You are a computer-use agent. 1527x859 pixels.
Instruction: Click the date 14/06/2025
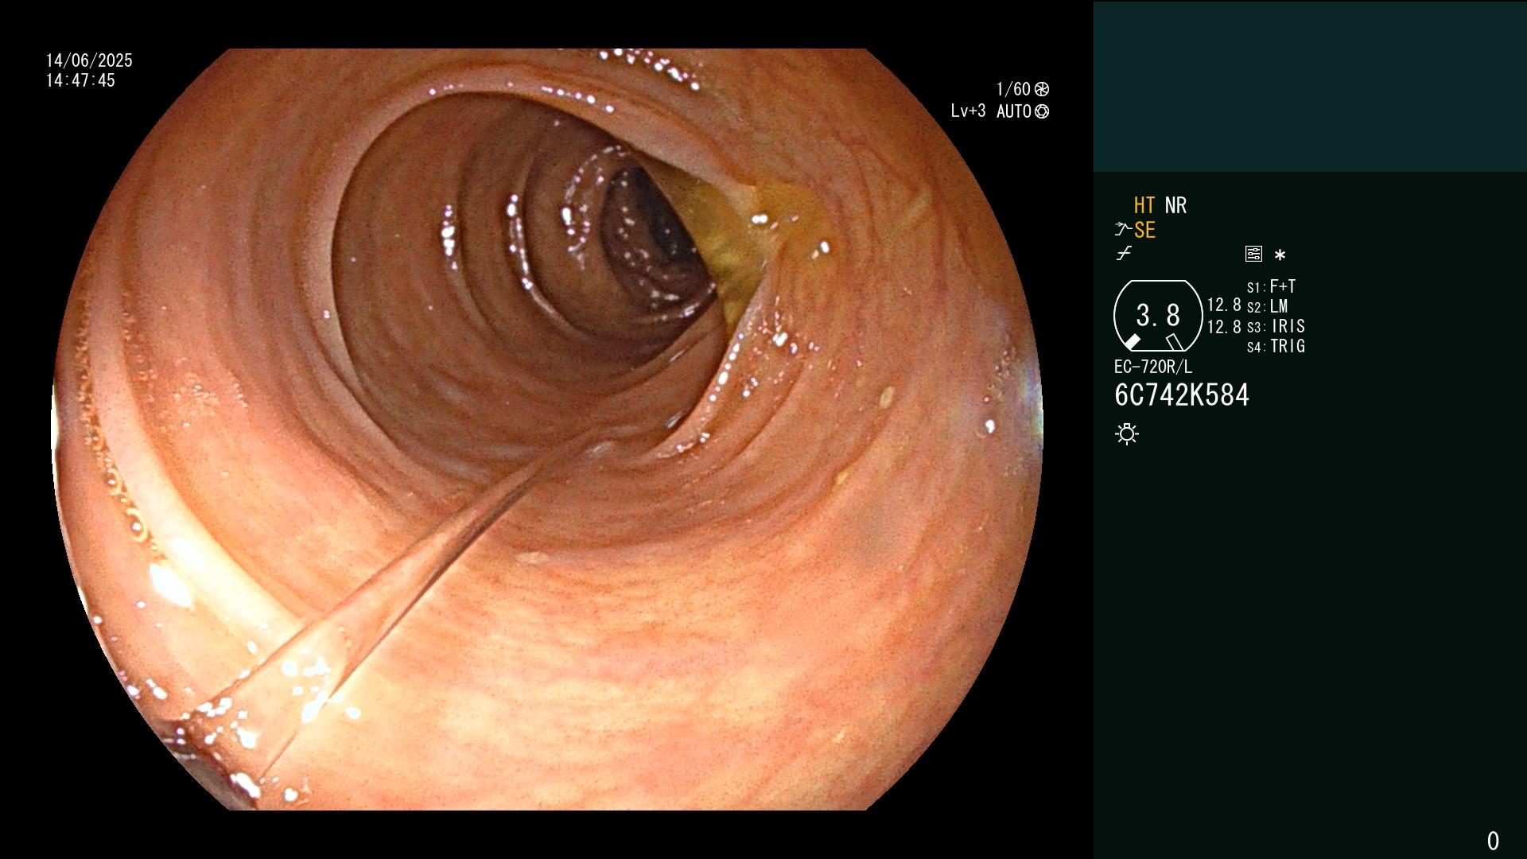click(89, 60)
